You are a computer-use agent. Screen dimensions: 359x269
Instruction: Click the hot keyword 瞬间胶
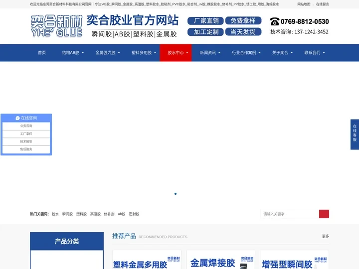click(x=67, y=214)
